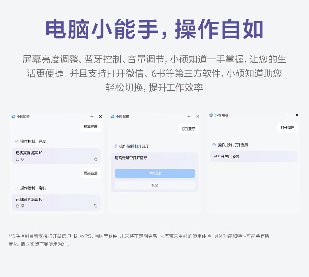Select the '提高音量' user message bubble
Viewport: 309px width, 277px height.
90,173
